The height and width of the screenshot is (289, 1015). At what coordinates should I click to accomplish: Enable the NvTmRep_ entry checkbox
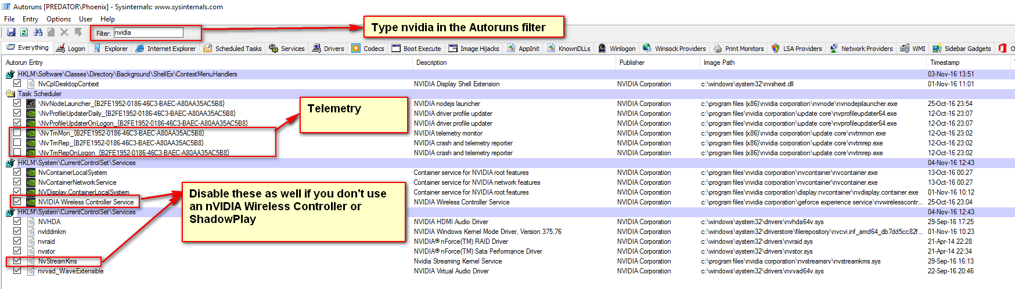(17, 143)
